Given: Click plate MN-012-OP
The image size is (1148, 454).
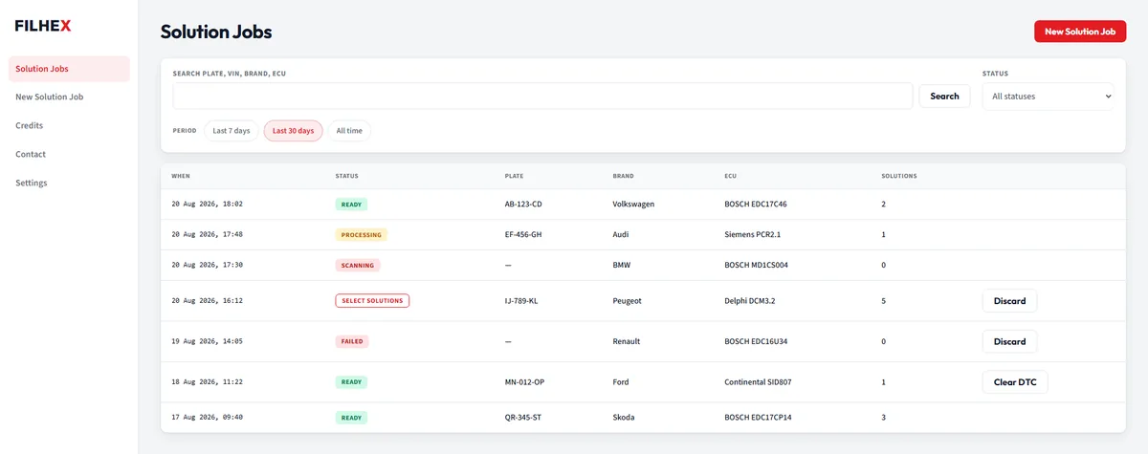Looking at the screenshot, I should (x=524, y=382).
